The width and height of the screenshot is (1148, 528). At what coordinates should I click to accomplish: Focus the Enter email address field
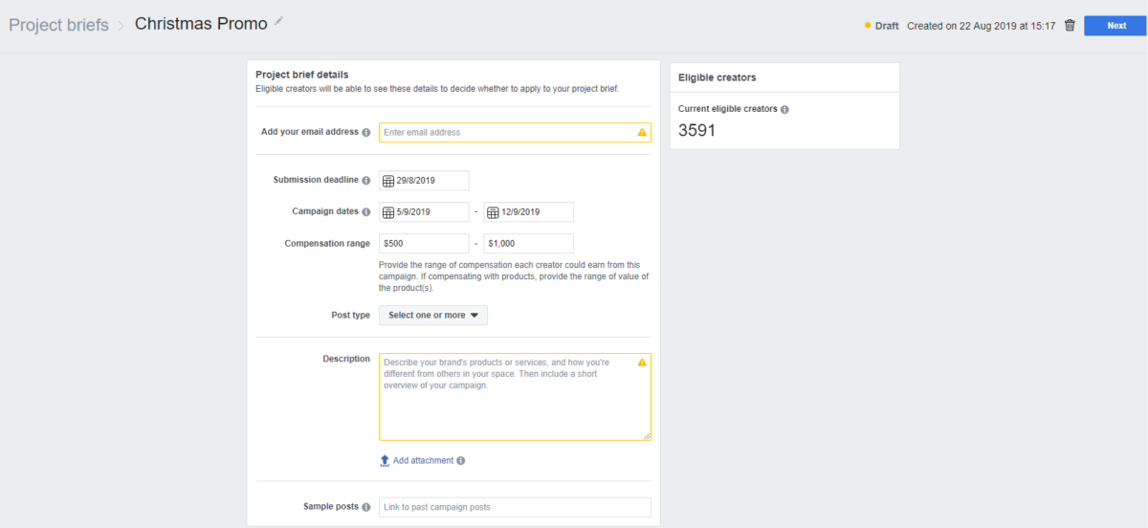coord(515,132)
